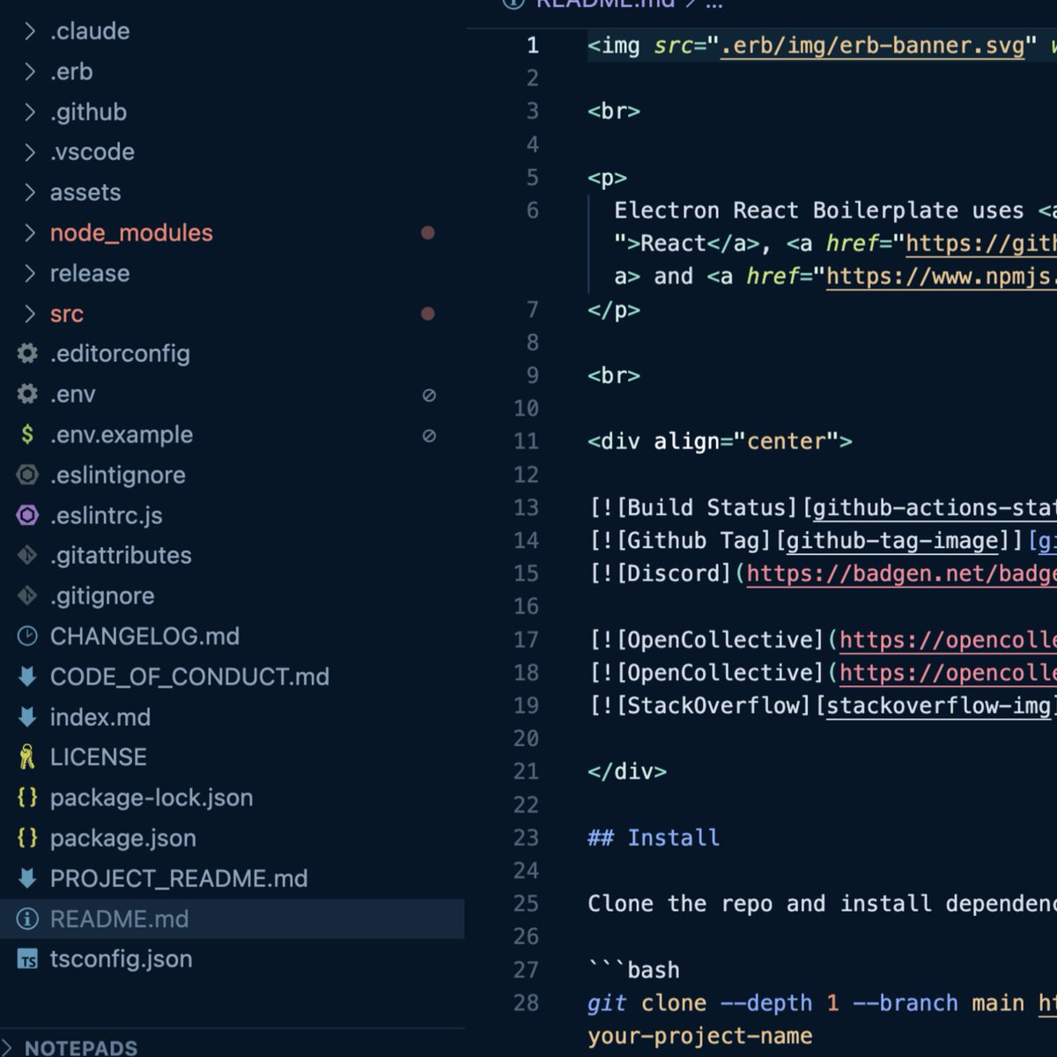The height and width of the screenshot is (1057, 1057).
Task: Click the purple ESLint icon beside .eslintrc.js
Action: point(28,516)
